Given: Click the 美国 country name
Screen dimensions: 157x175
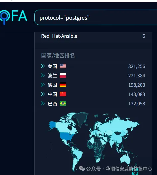Looking at the screenshot, I should pyautogui.click(x=52, y=66).
